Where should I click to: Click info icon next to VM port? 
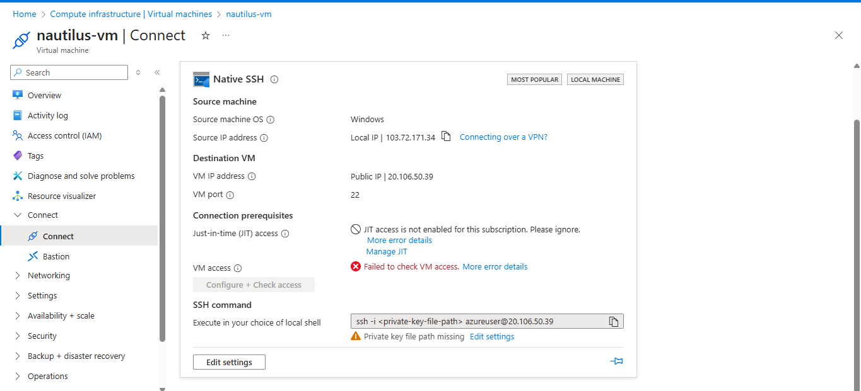[230, 195]
